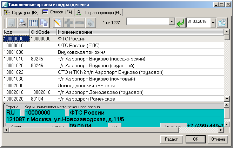
Task: Click the minus delete record icon
Action: [80, 23]
